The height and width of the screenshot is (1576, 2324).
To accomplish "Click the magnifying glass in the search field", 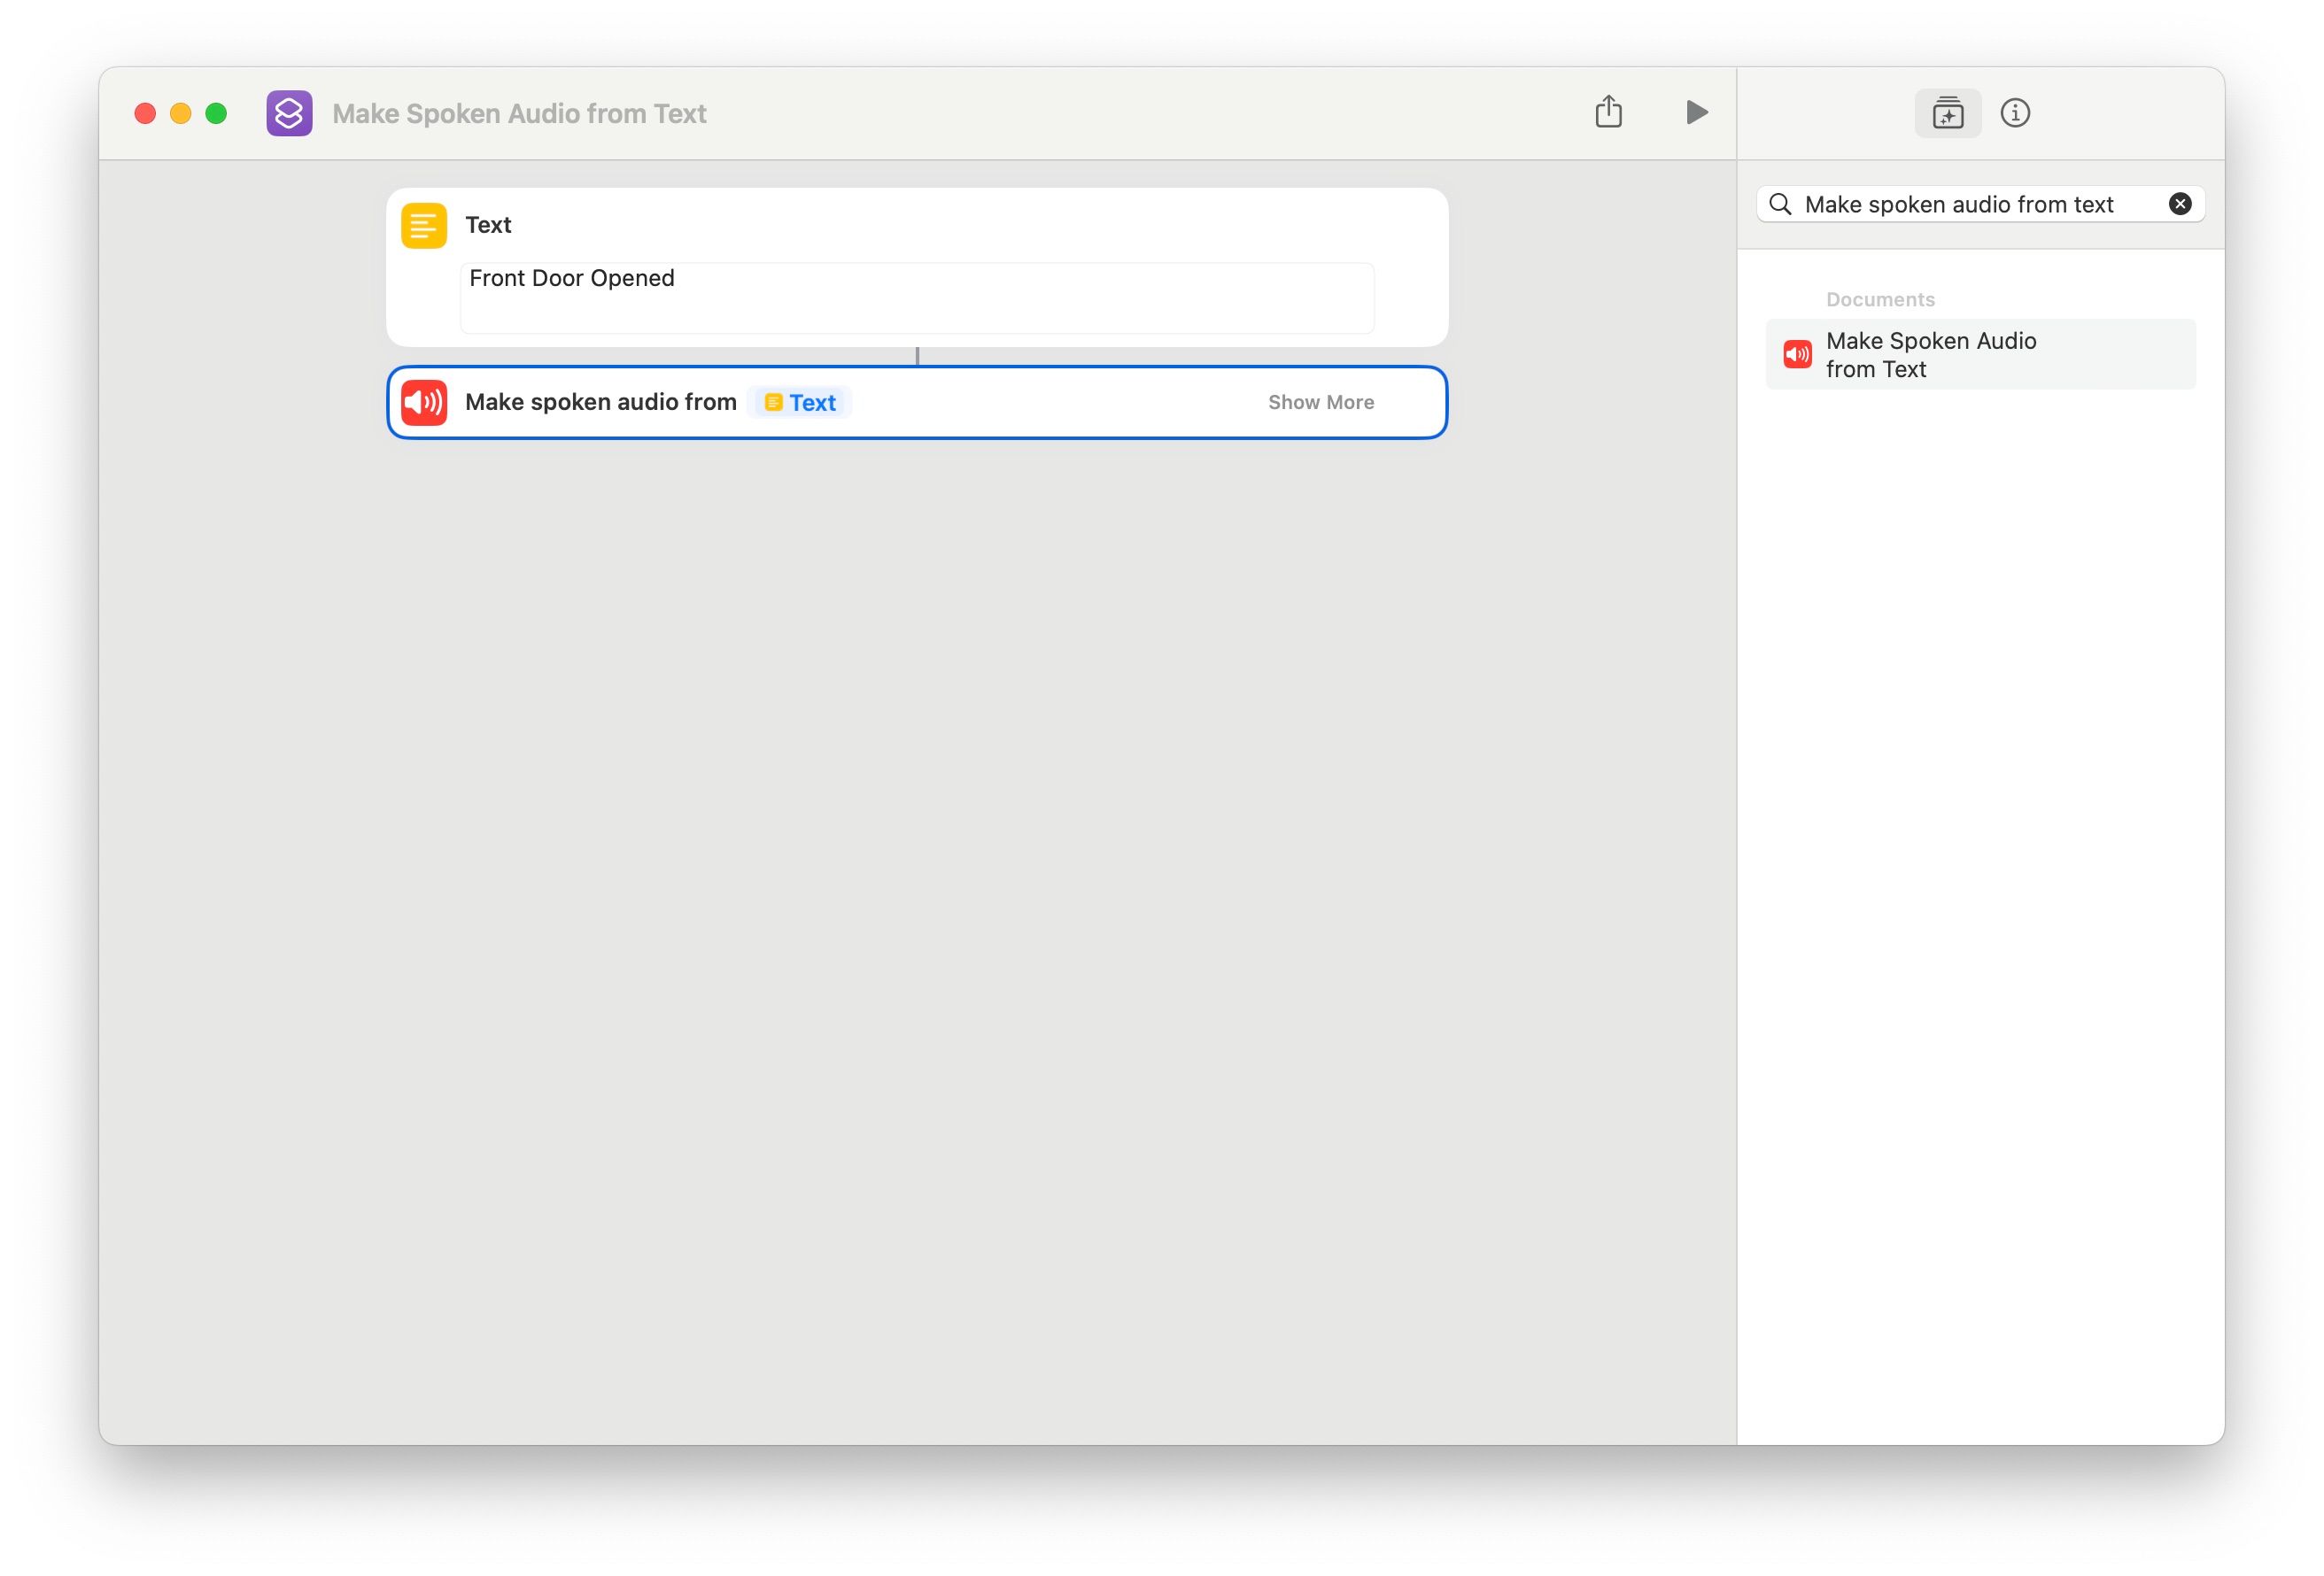I will tap(1781, 204).
